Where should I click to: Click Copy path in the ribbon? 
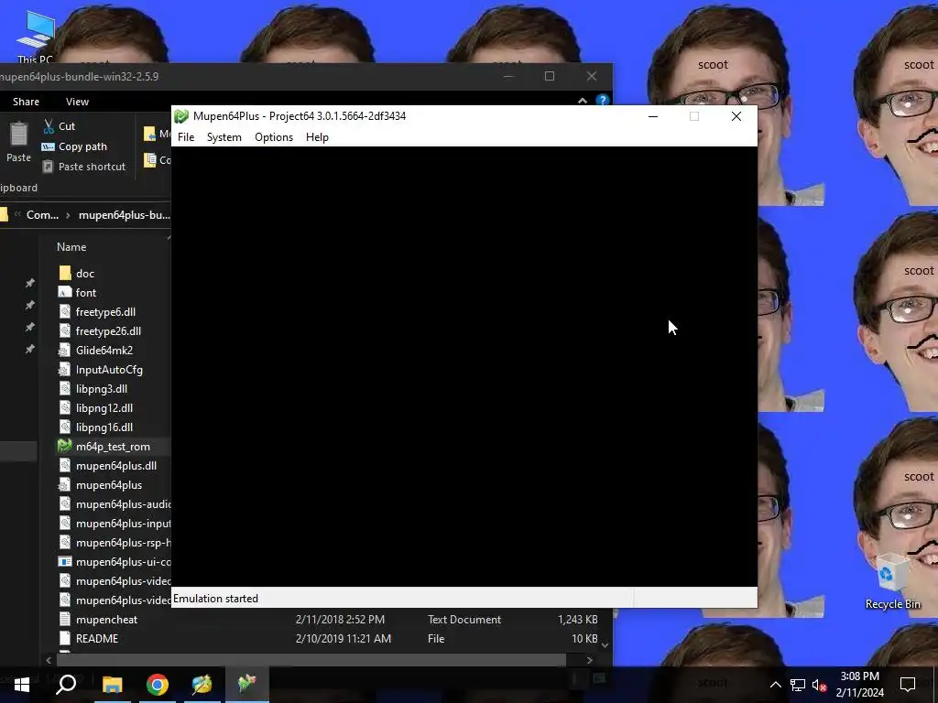[x=74, y=146]
